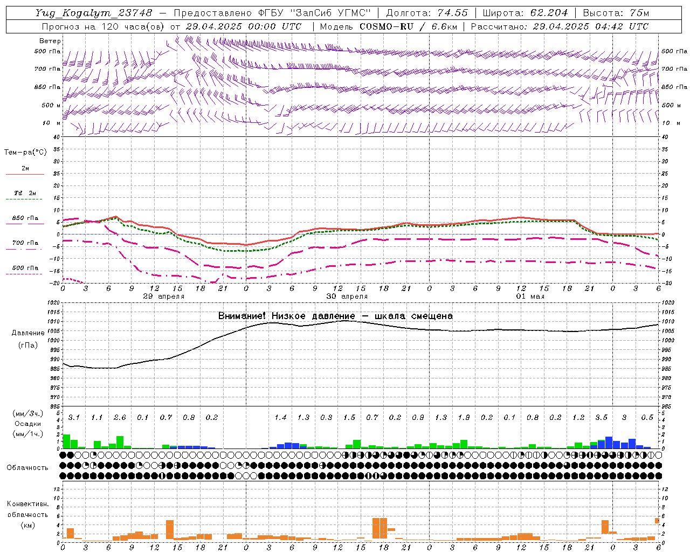Click the 1.2 precipitation total
The width and height of the screenshot is (690, 552).
(578, 417)
